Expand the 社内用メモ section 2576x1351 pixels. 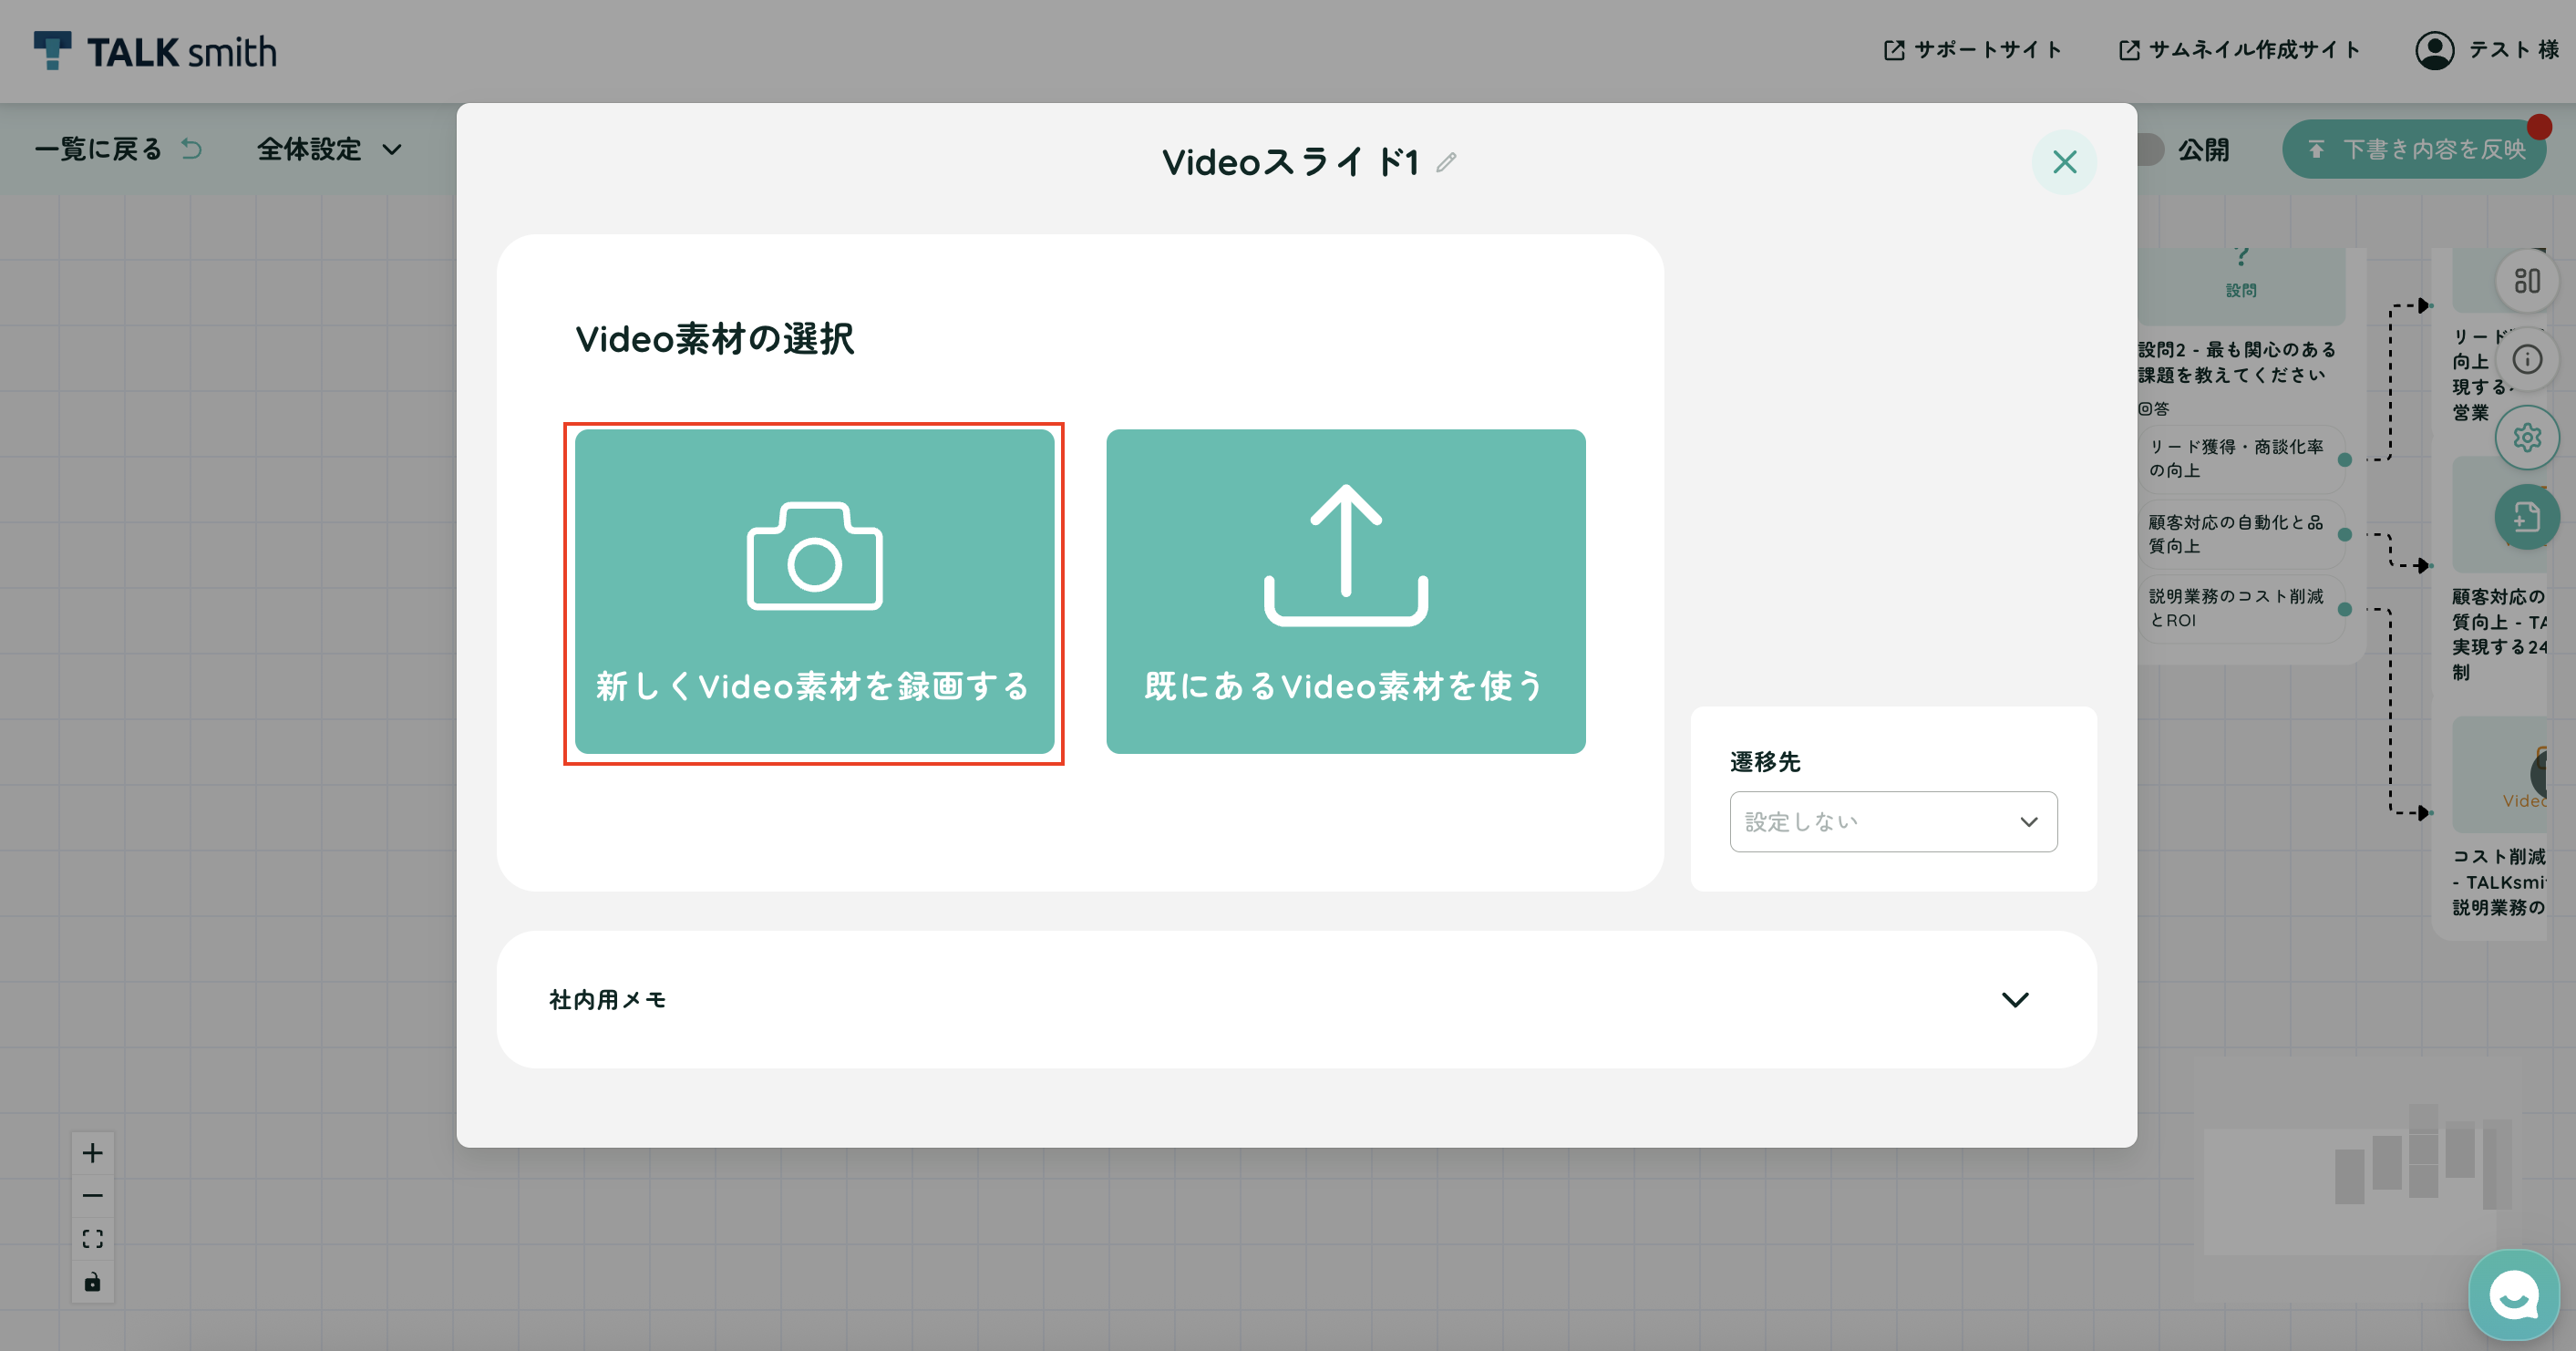pyautogui.click(x=1296, y=999)
